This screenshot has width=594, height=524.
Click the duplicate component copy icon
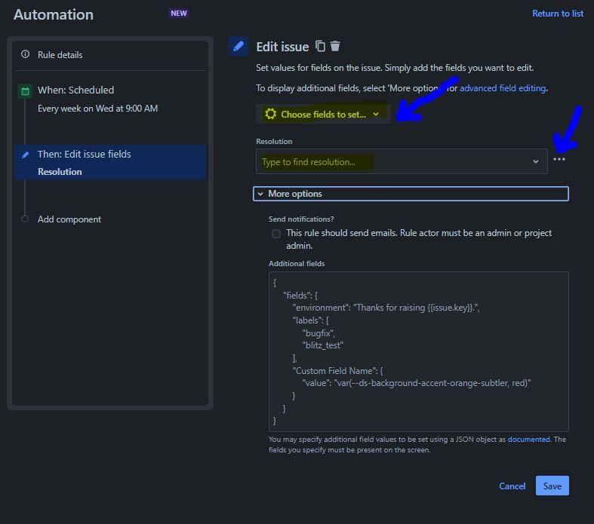320,46
